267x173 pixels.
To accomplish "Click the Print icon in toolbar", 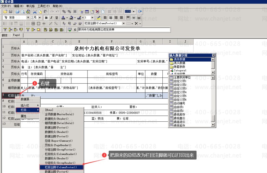I will (17, 12).
